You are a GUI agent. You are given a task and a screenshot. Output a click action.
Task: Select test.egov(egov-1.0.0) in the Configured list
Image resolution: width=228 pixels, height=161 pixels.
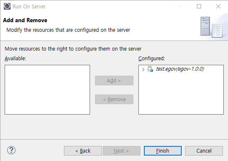(x=180, y=69)
